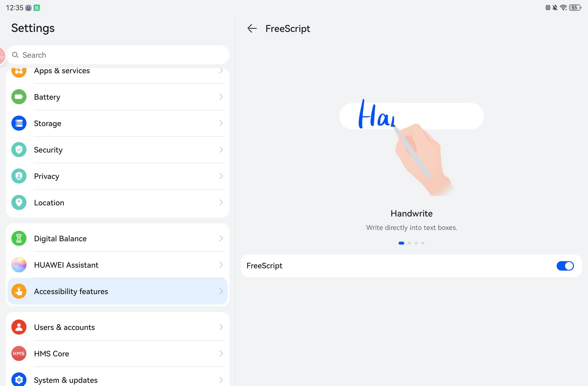
Task: Click the blue Storage icon
Action: (x=19, y=123)
